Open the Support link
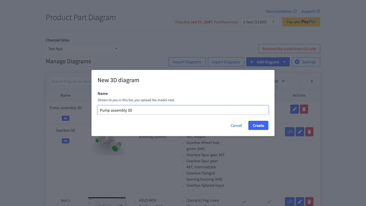This screenshot has width=366, height=206. click(311, 11)
